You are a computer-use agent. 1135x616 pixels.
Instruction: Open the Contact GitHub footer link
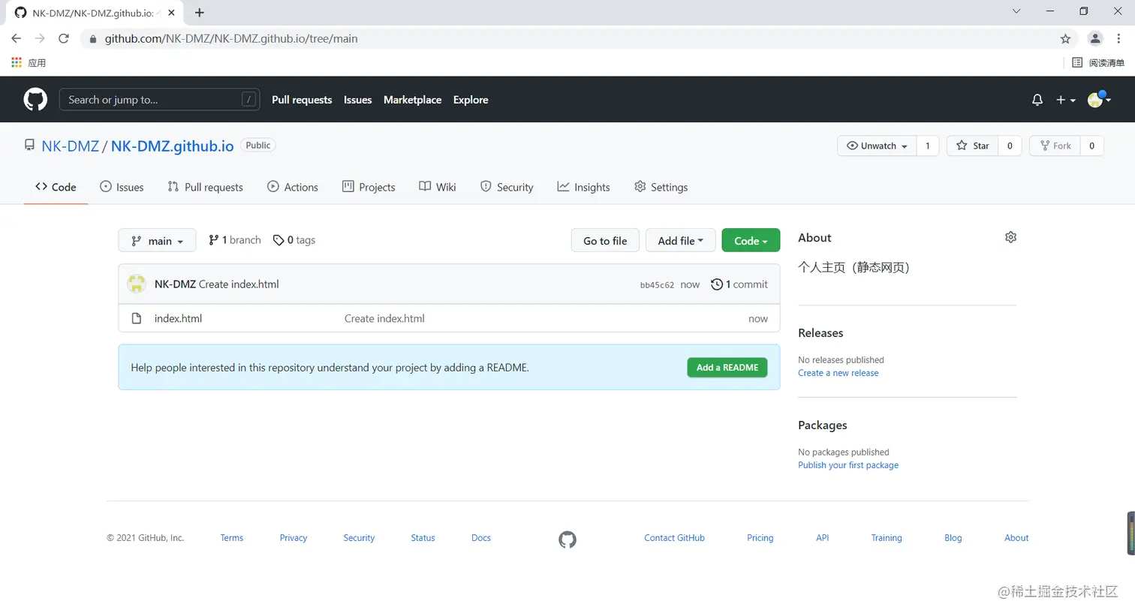tap(674, 538)
